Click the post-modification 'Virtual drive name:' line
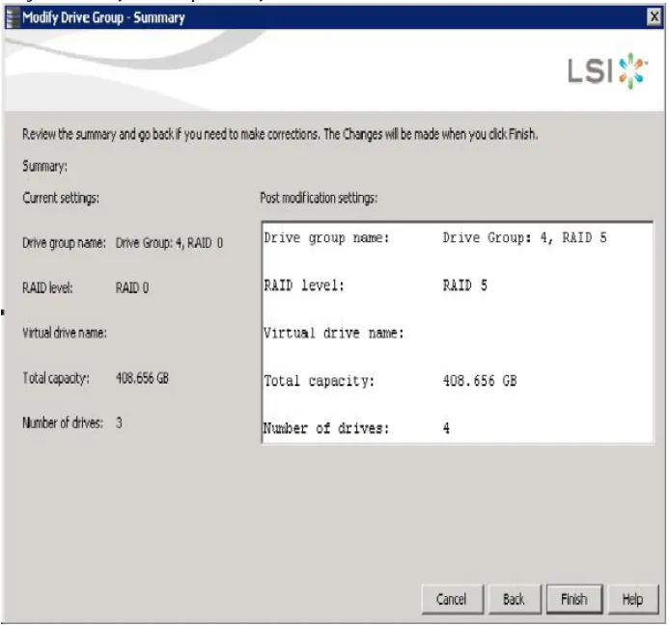This screenshot has width=669, height=626. click(333, 334)
